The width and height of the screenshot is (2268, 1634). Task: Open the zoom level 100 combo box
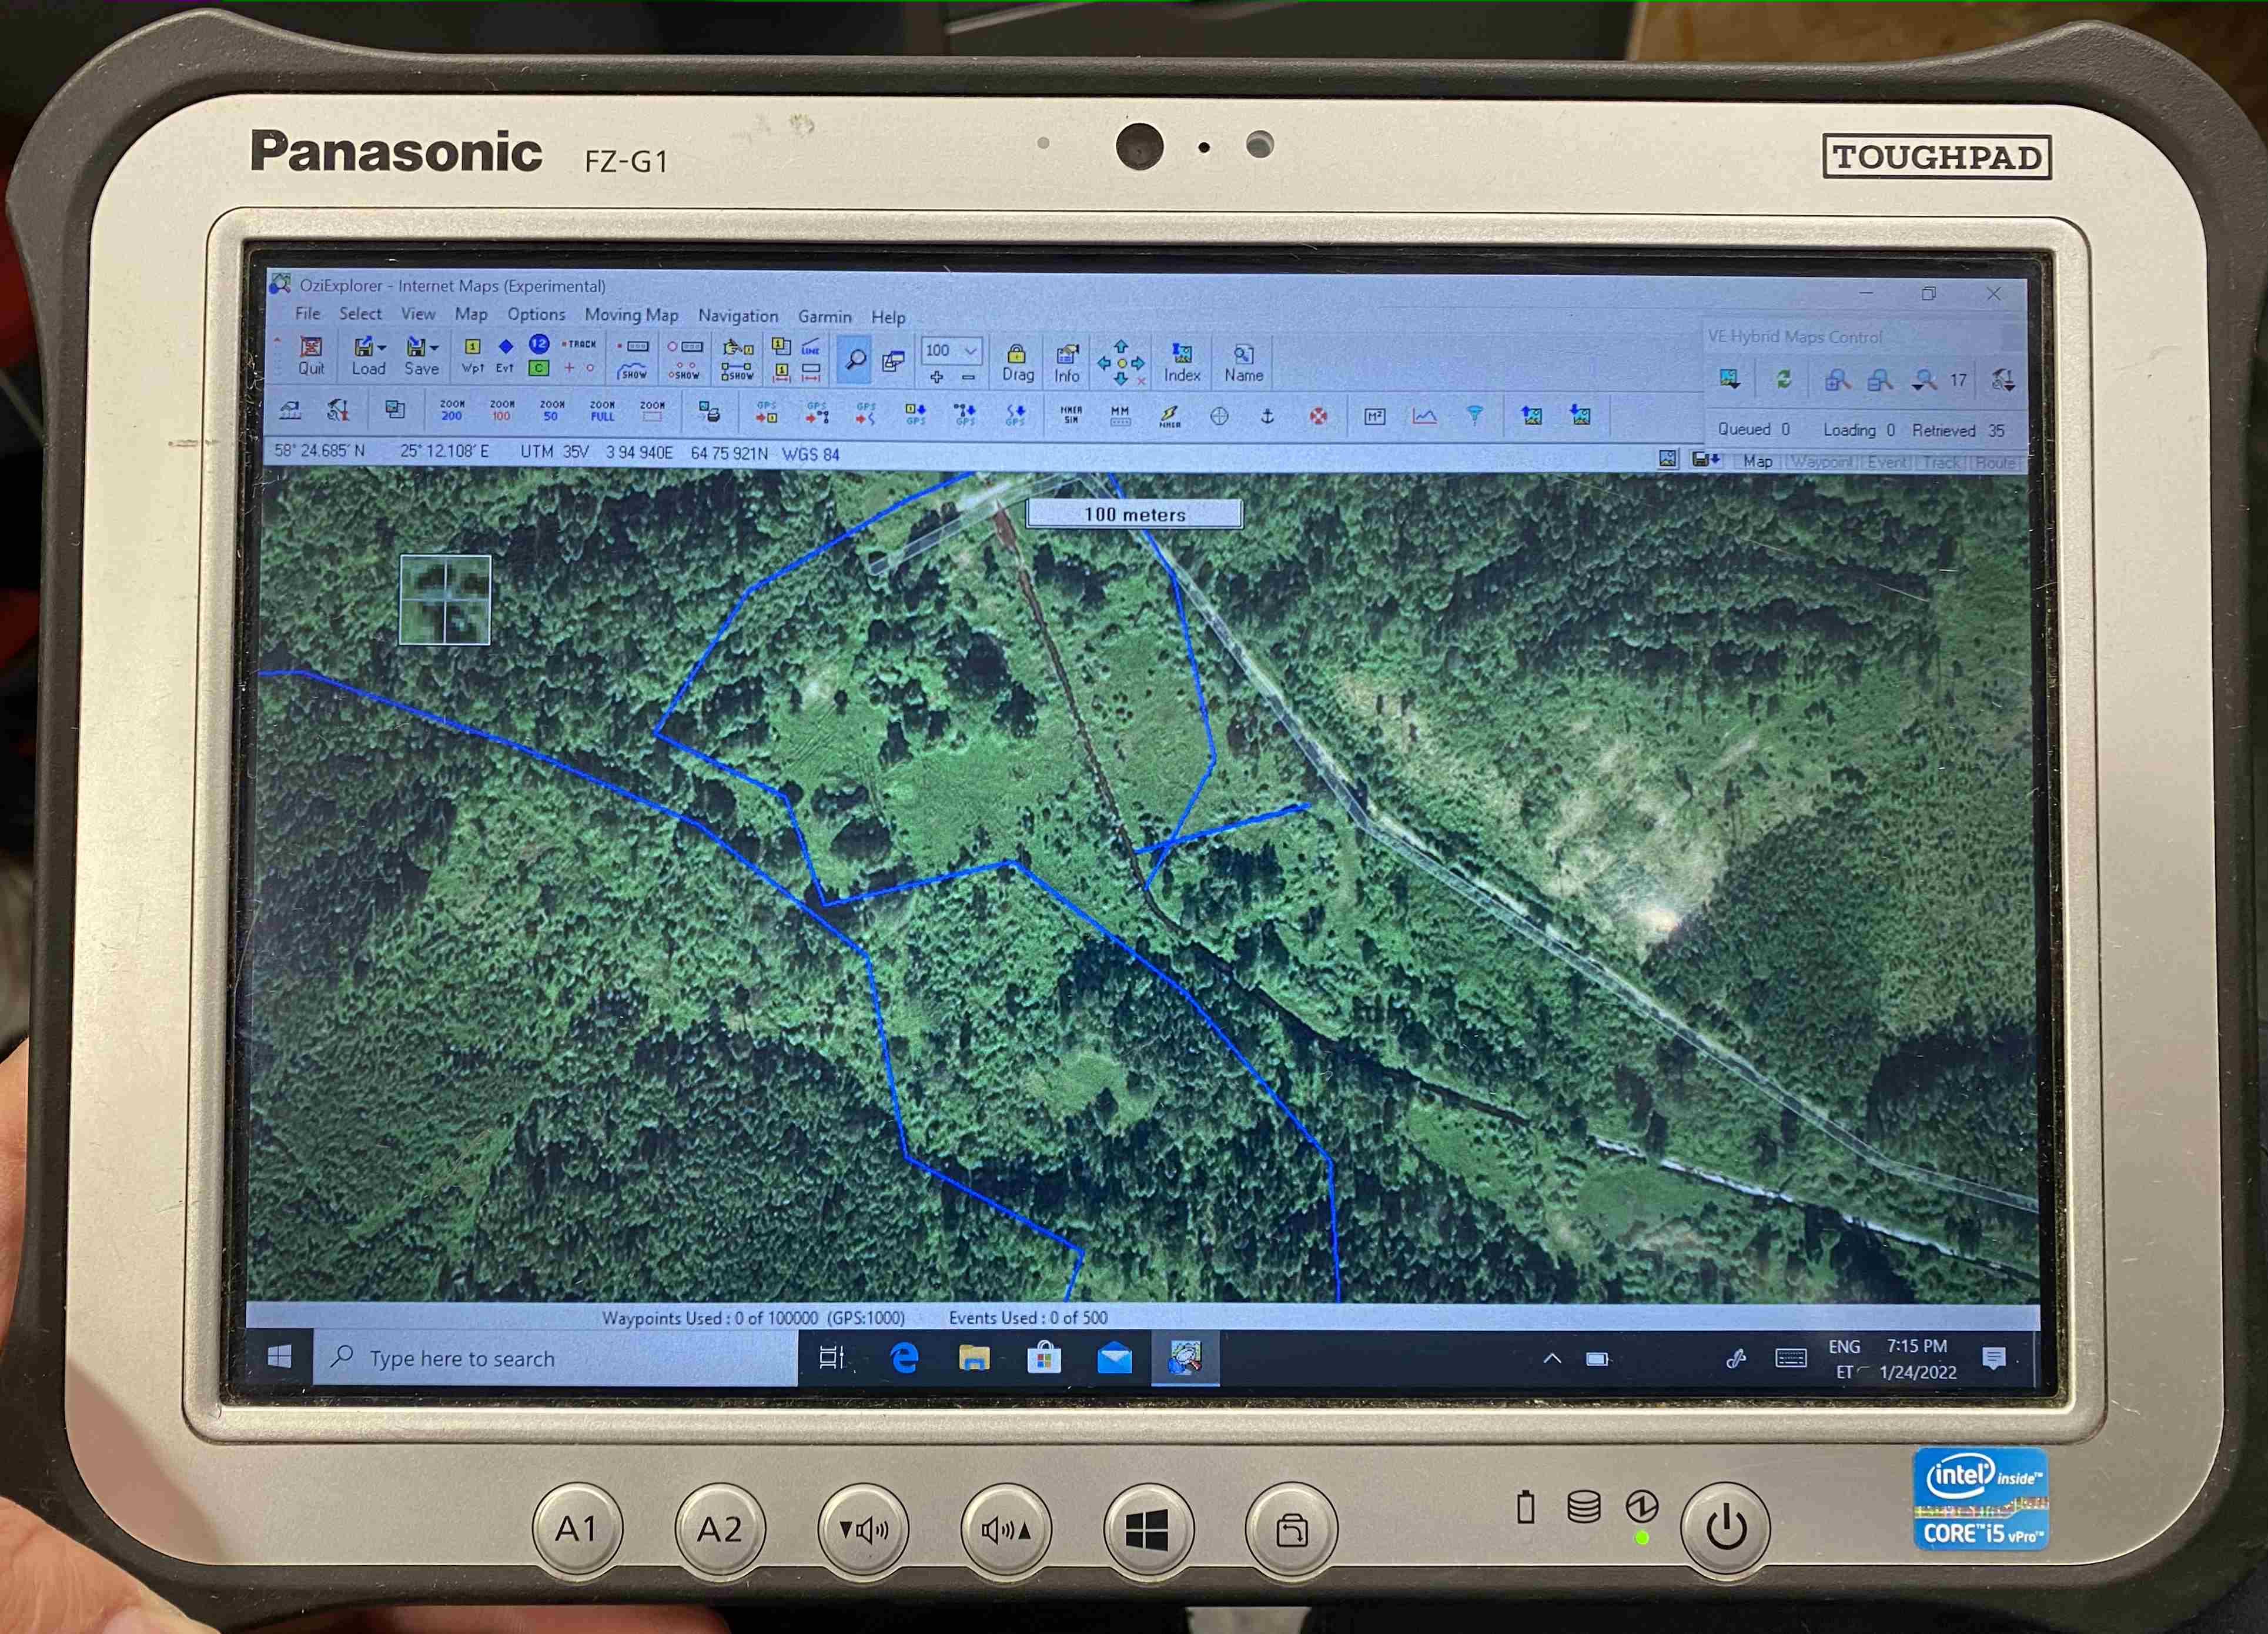tap(951, 350)
